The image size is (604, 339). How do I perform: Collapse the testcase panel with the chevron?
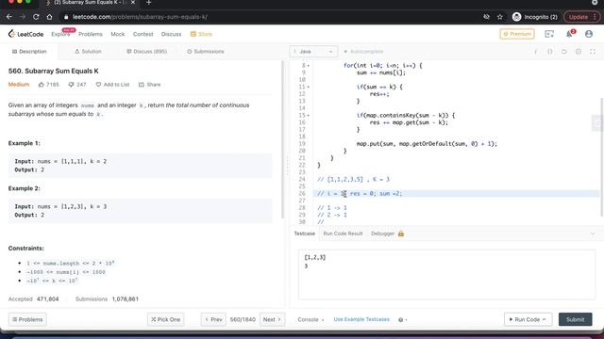click(593, 234)
